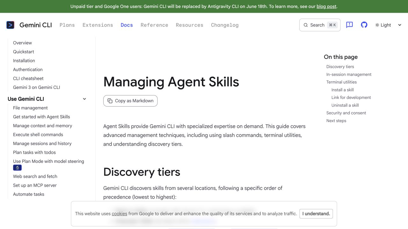Open the Changelog nav item
Screen dimensions: 408x229
tap(225, 25)
